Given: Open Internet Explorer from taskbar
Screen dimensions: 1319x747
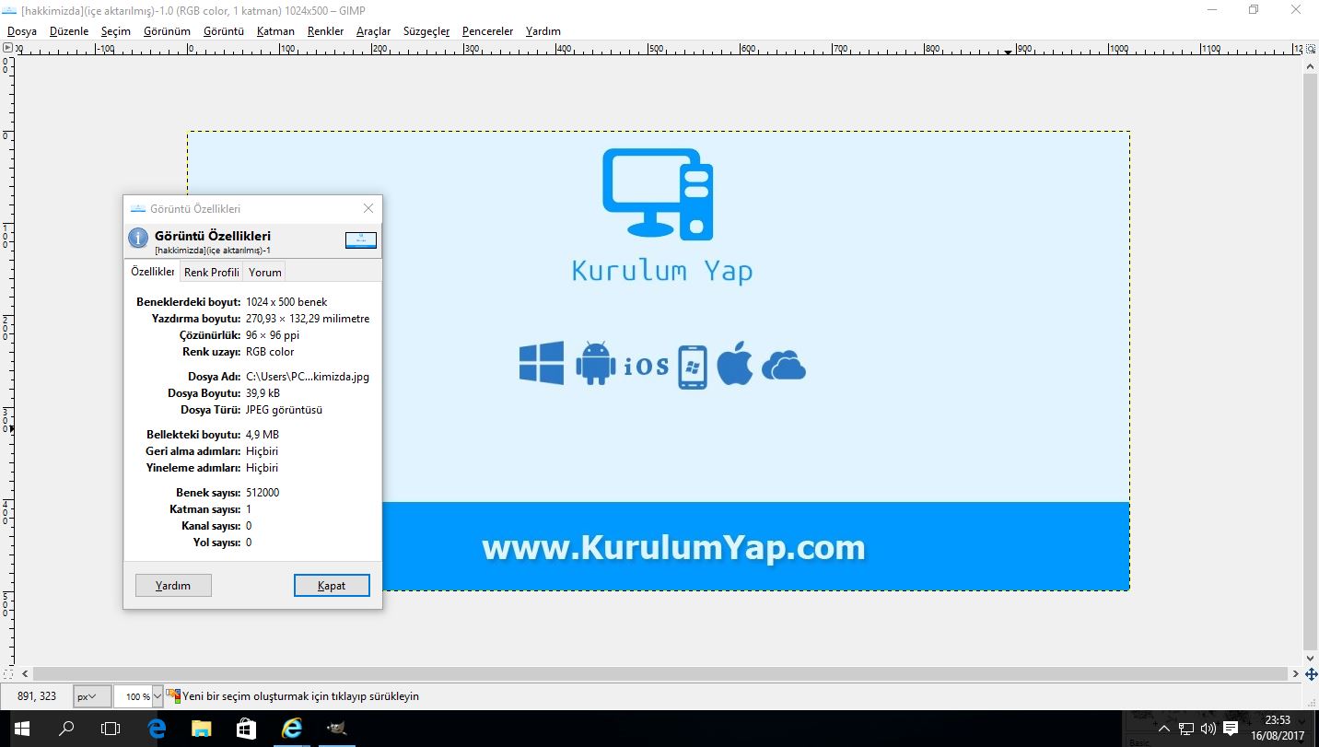Looking at the screenshot, I should [291, 729].
